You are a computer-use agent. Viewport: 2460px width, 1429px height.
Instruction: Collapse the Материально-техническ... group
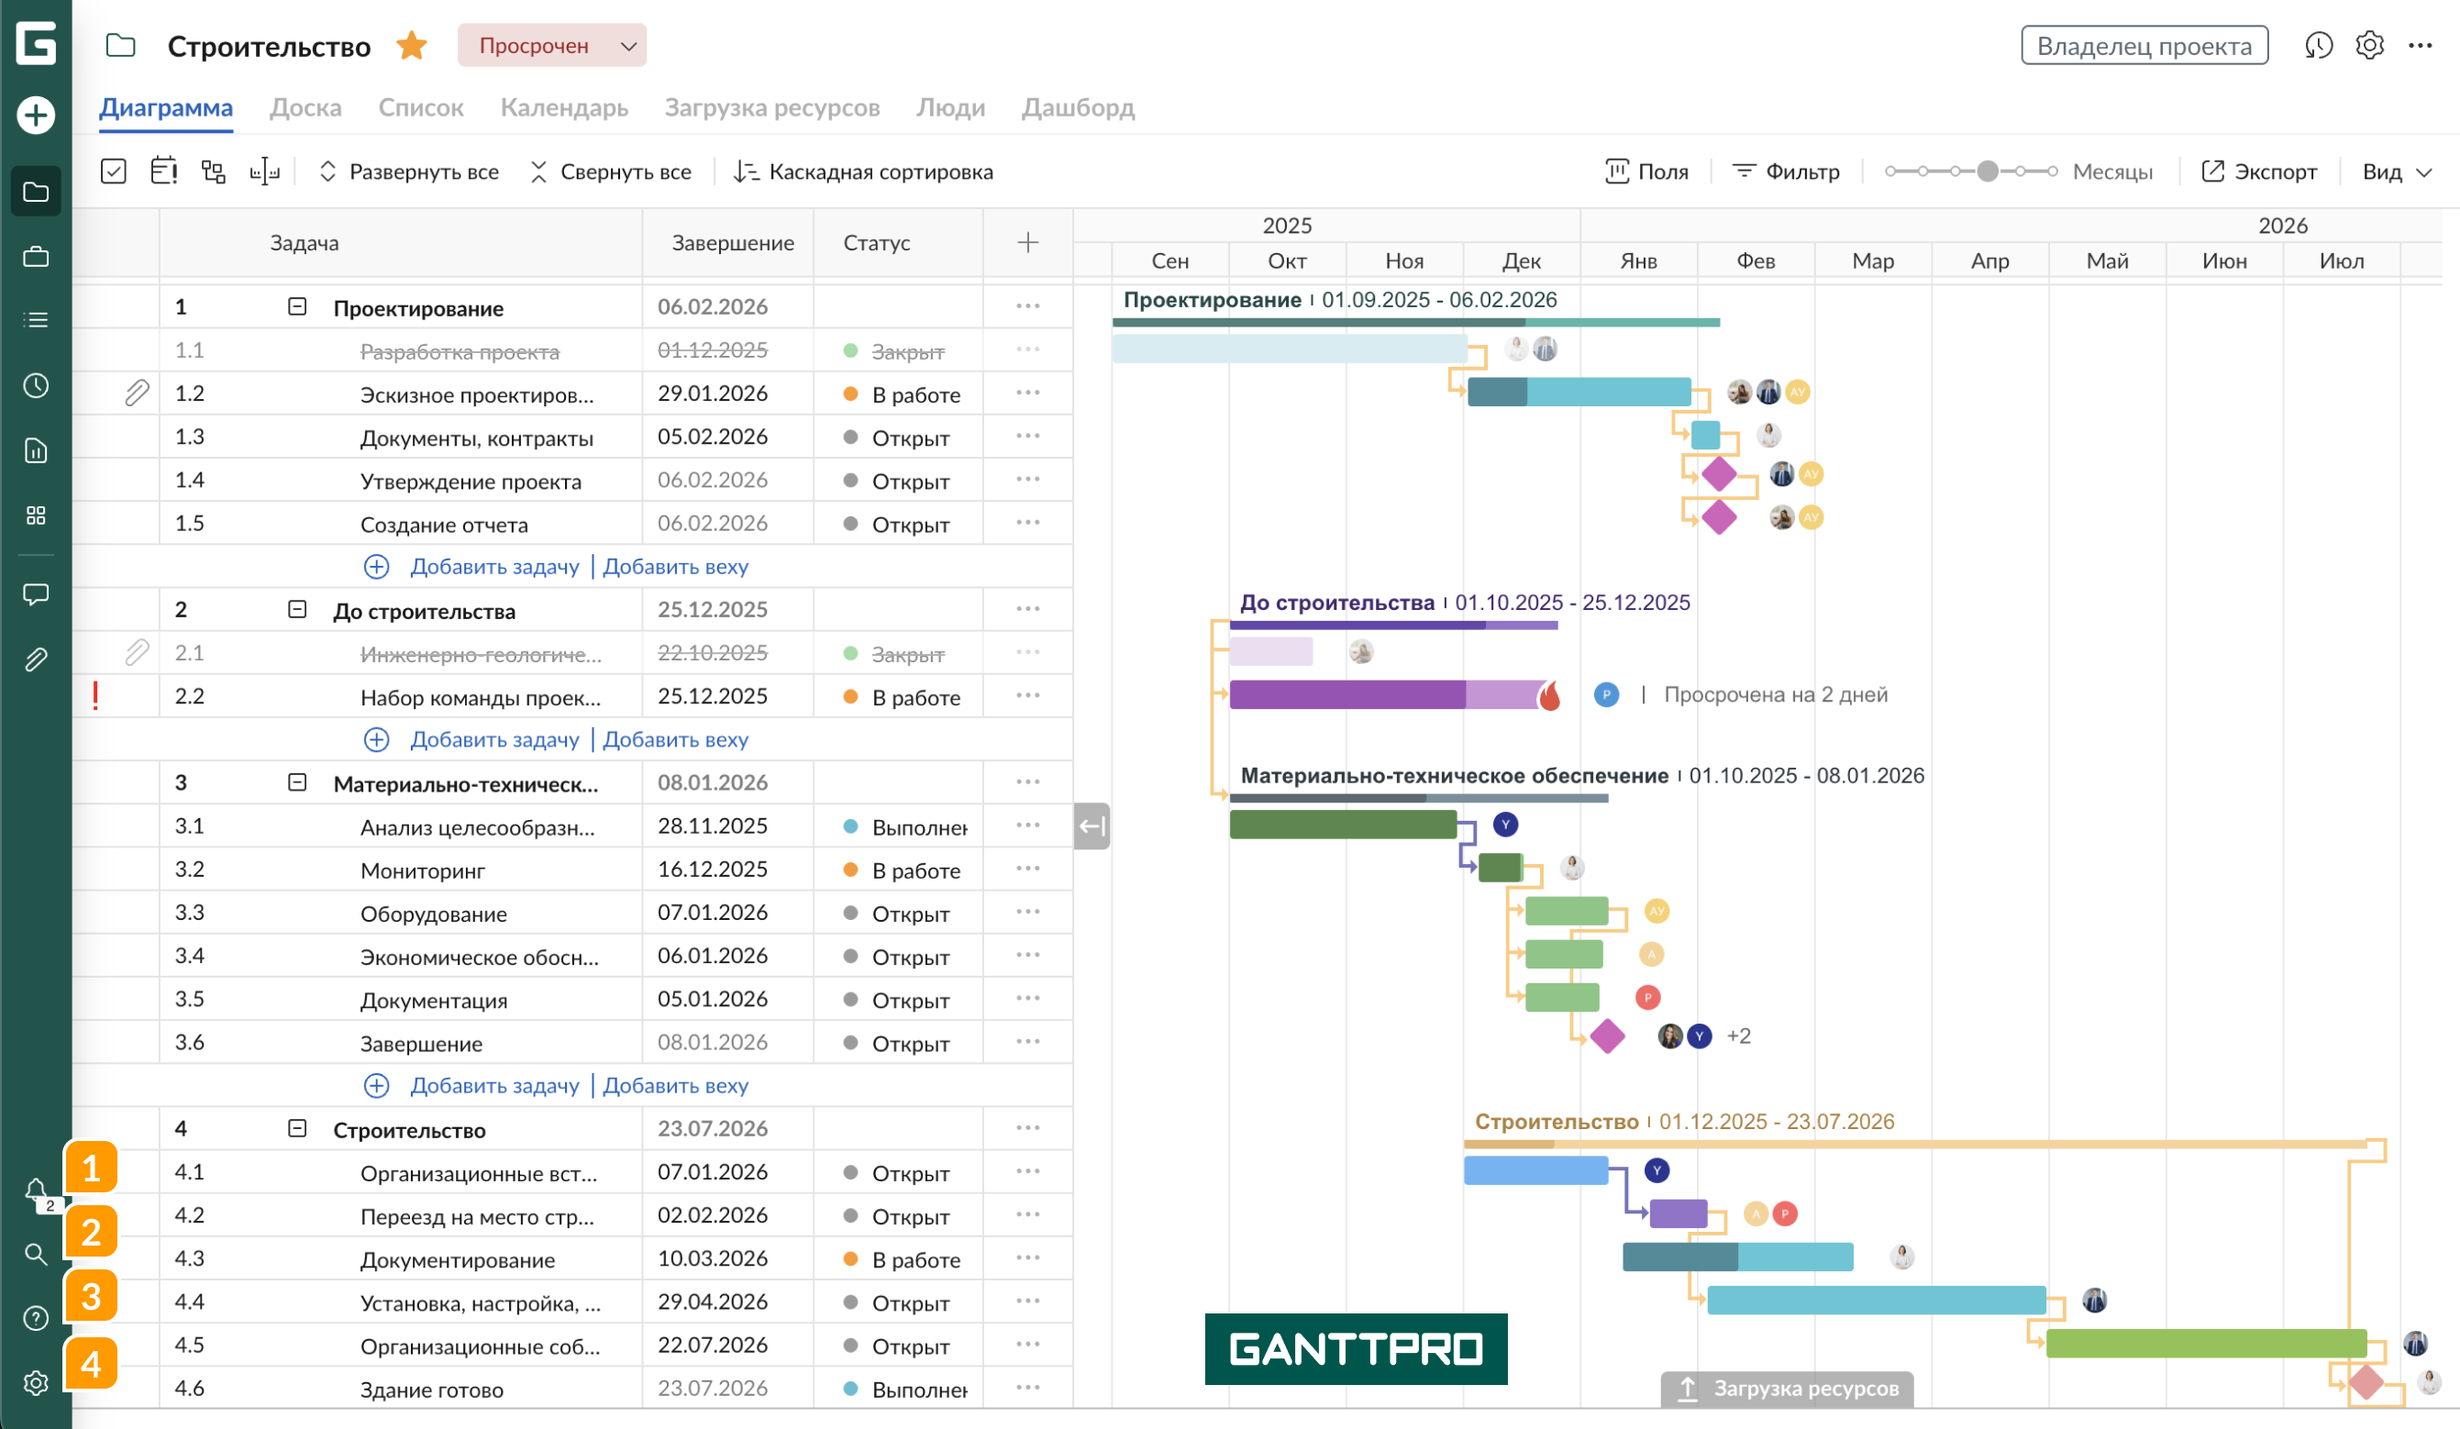[x=298, y=781]
